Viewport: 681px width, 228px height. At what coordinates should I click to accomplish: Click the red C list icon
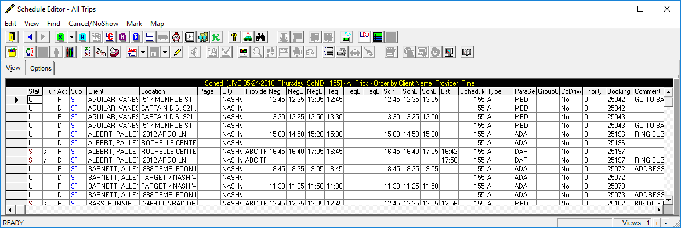(x=110, y=37)
